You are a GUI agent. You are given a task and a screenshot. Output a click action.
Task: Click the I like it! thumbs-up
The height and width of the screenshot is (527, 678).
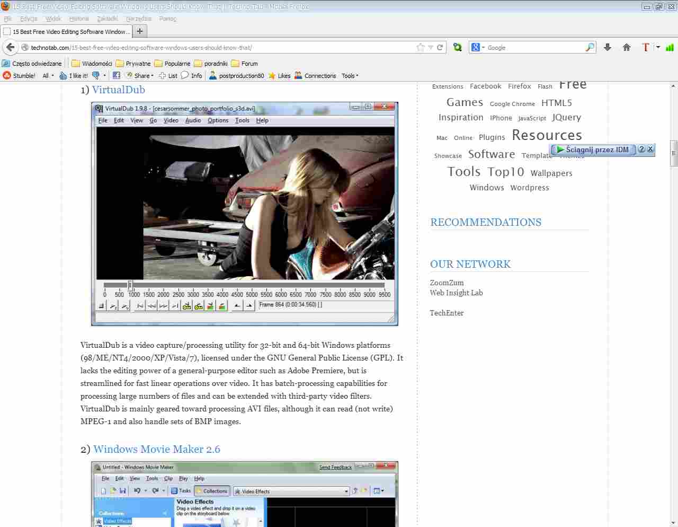click(74, 76)
